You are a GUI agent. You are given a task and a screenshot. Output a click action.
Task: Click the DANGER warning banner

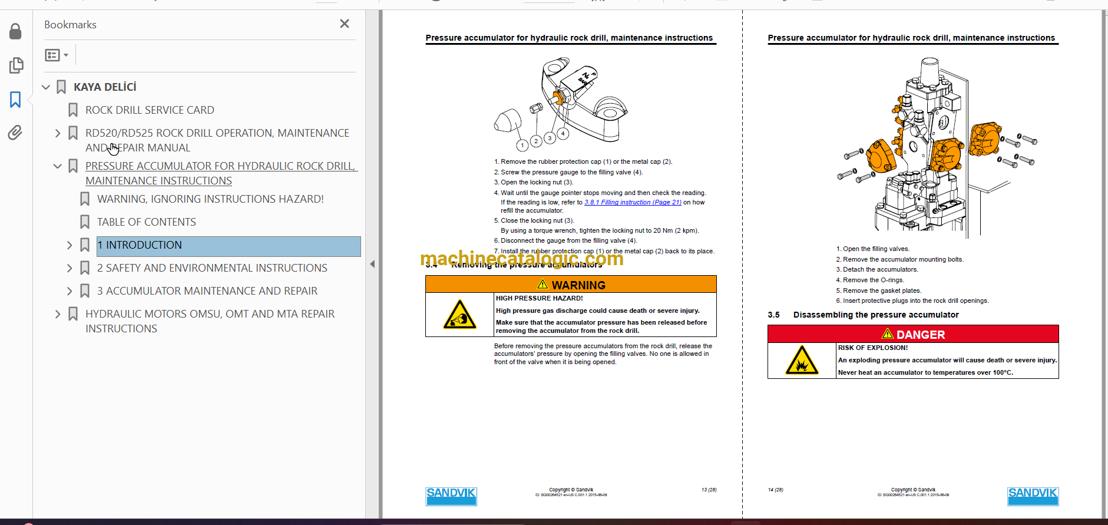[x=913, y=334]
